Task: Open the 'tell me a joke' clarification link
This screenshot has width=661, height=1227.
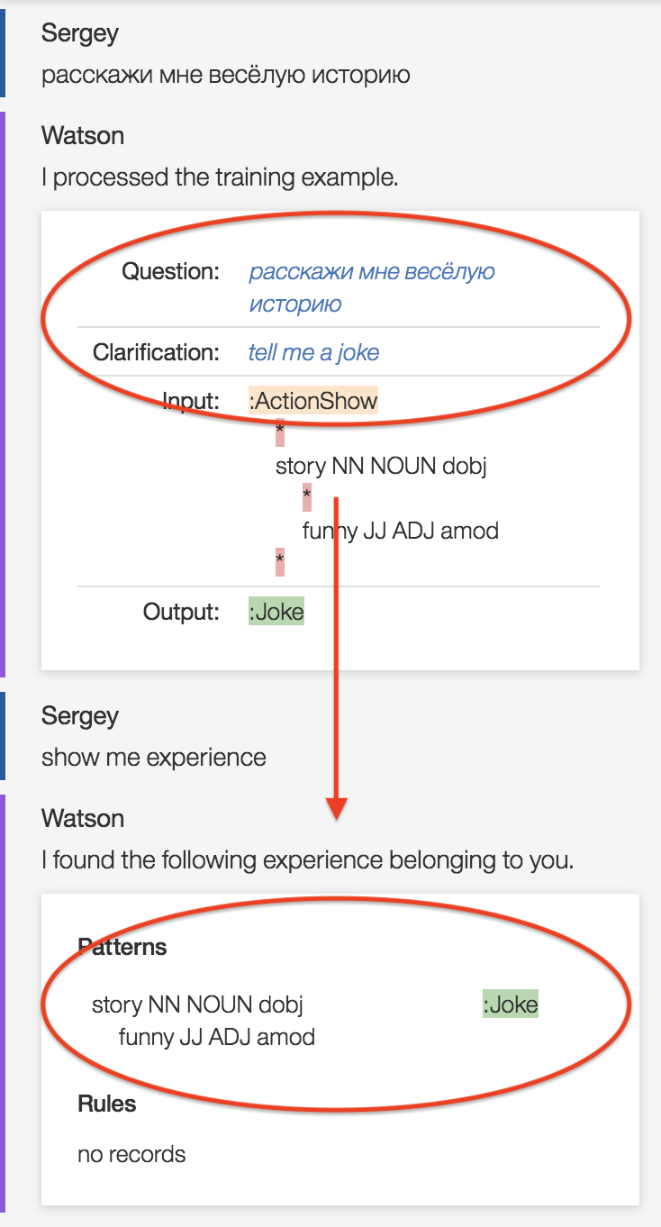Action: click(313, 352)
